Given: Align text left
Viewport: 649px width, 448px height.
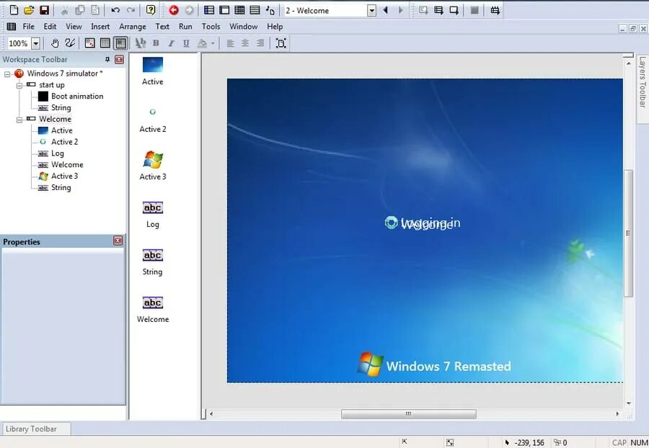Looking at the screenshot, I should coord(230,43).
